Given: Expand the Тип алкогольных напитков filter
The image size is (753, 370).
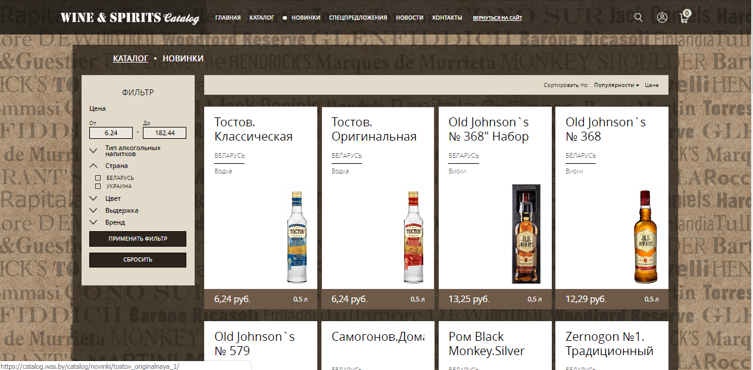Looking at the screenshot, I should click(x=133, y=151).
